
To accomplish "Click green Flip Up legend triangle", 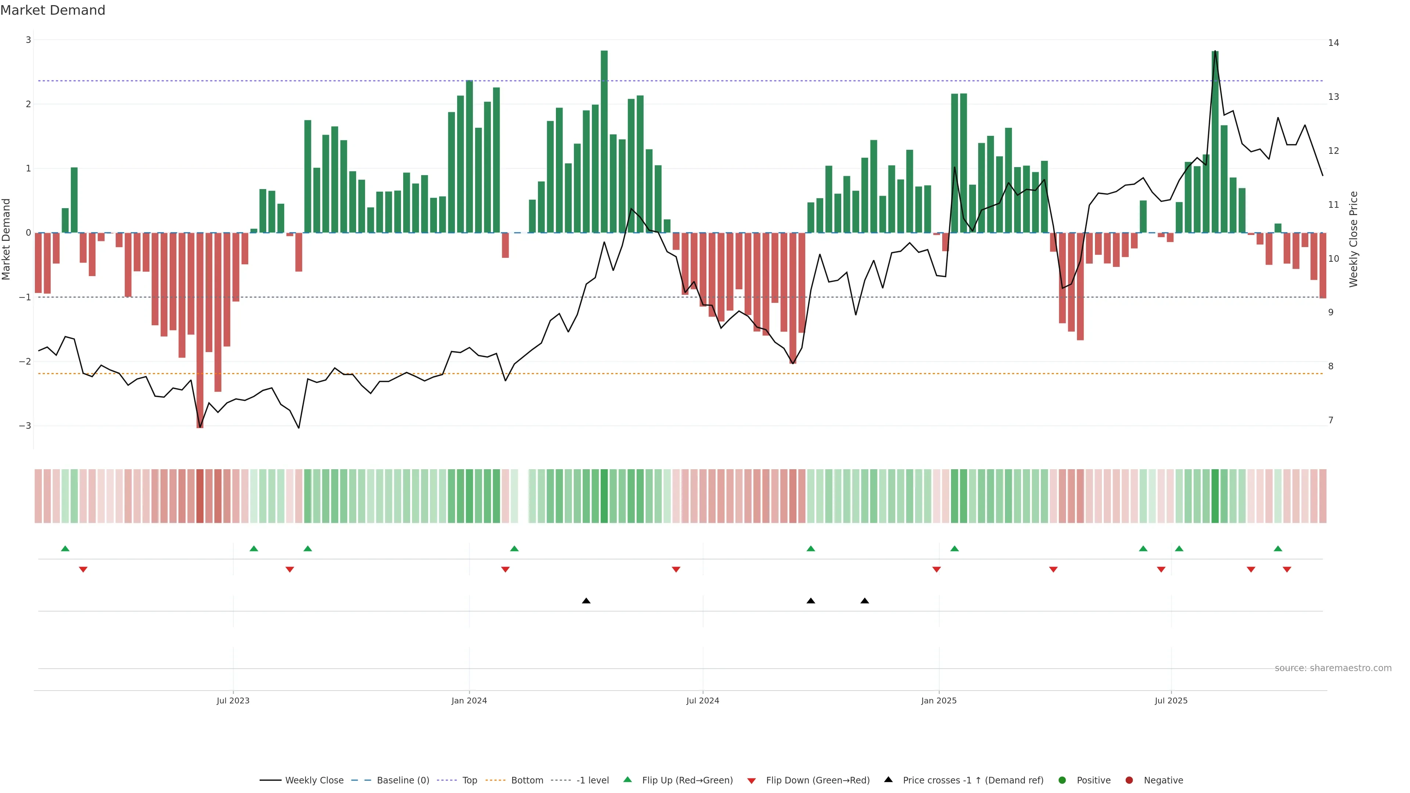I will [x=628, y=780].
